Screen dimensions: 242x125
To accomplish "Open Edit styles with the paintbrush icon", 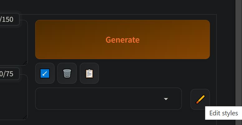I will tap(200, 99).
